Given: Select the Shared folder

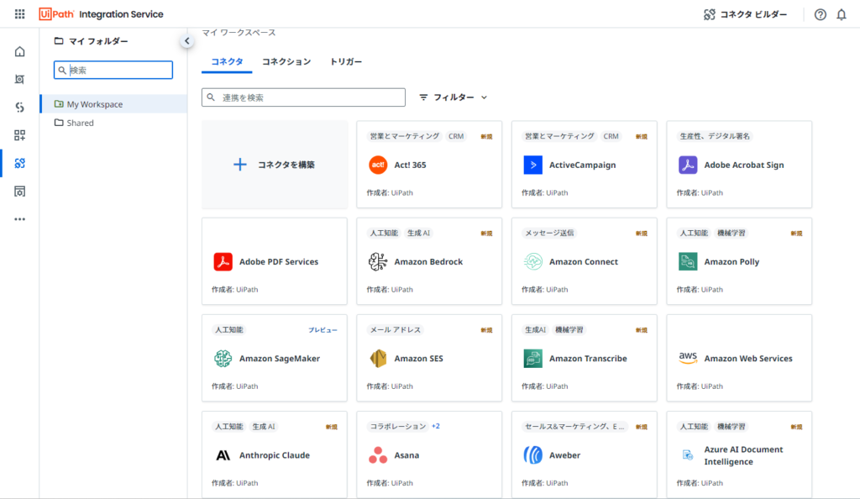Looking at the screenshot, I should click(x=81, y=123).
